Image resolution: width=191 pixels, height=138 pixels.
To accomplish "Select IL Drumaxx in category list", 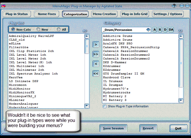I will (x=113, y=81).
